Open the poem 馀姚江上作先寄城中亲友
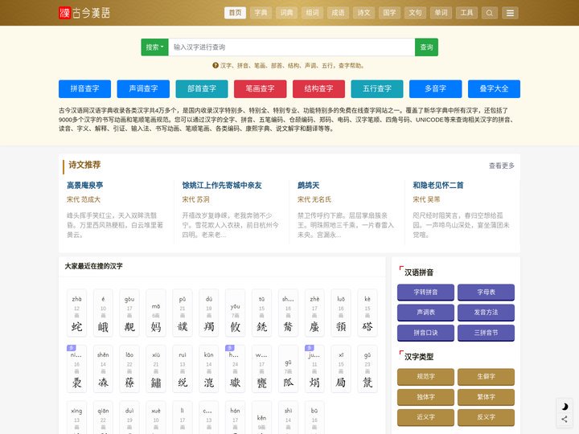Viewport: 579px width, 434px height. click(x=222, y=186)
